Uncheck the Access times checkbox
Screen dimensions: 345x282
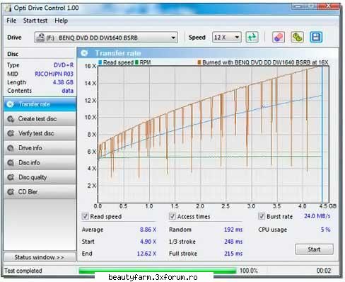[x=172, y=216]
